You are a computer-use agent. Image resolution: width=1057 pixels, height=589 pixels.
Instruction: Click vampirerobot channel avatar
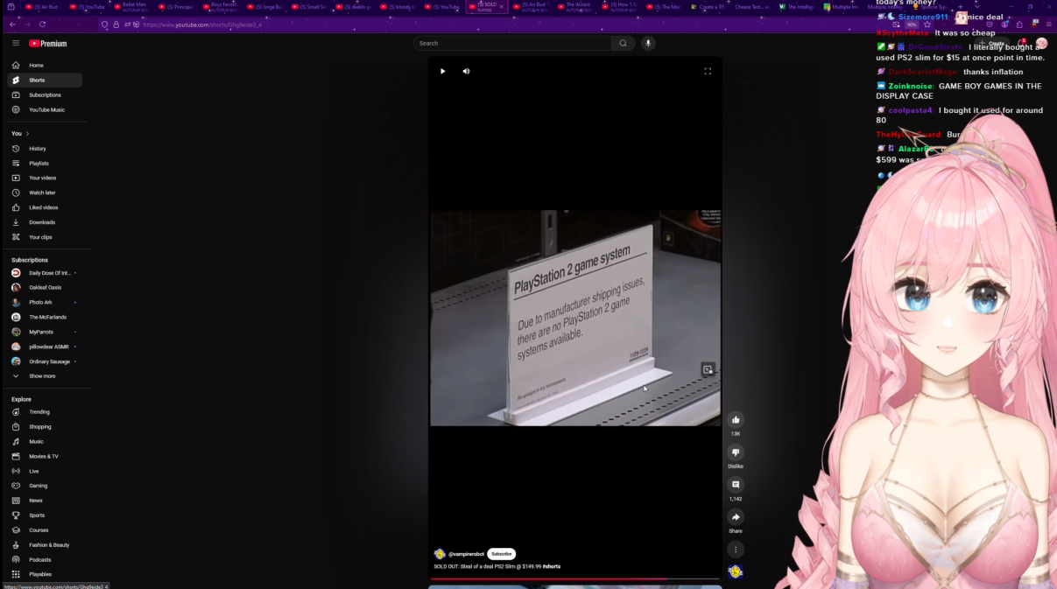point(440,554)
